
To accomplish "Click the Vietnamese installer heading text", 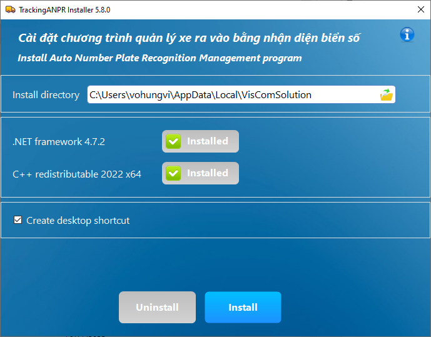I will 189,38.
